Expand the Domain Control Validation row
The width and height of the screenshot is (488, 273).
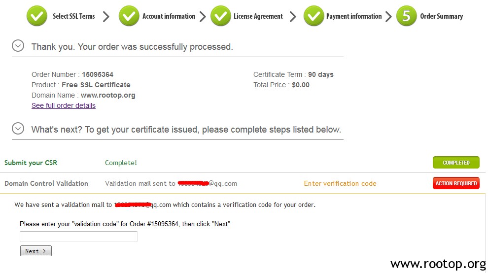[243, 183]
